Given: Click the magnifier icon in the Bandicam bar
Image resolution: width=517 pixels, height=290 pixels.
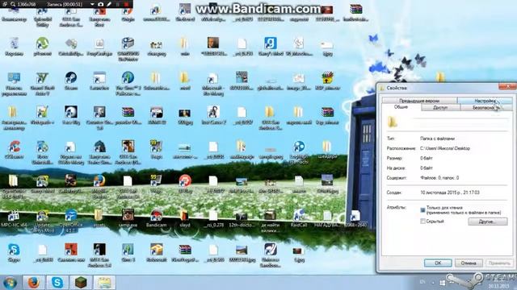Looking at the screenshot, I should point(13,4).
